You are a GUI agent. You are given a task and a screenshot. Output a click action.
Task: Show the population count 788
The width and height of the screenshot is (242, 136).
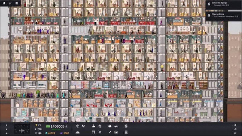(x=38, y=129)
